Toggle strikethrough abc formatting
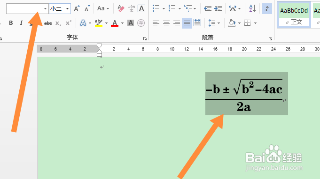 [x=48, y=23]
